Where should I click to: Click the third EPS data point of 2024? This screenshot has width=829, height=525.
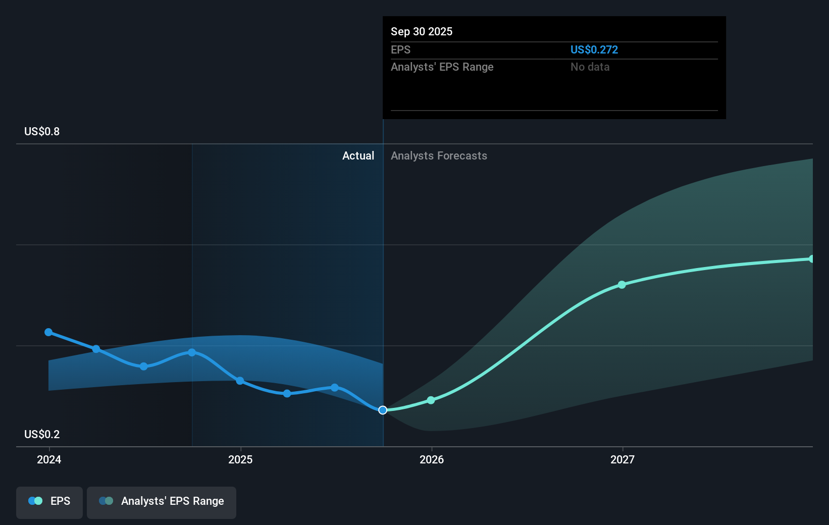pos(144,366)
